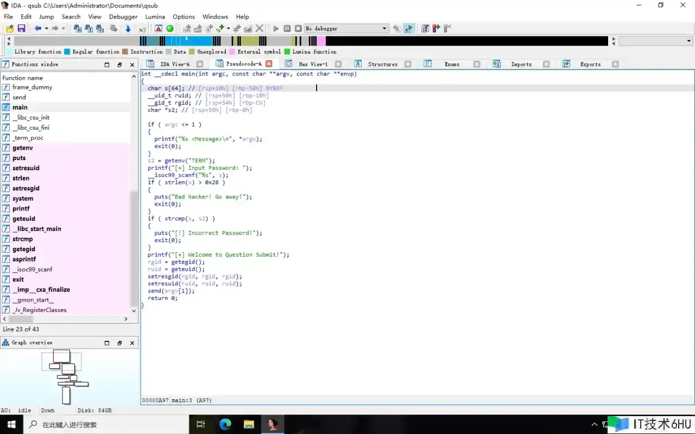Select the main function in Functions list

point(20,107)
